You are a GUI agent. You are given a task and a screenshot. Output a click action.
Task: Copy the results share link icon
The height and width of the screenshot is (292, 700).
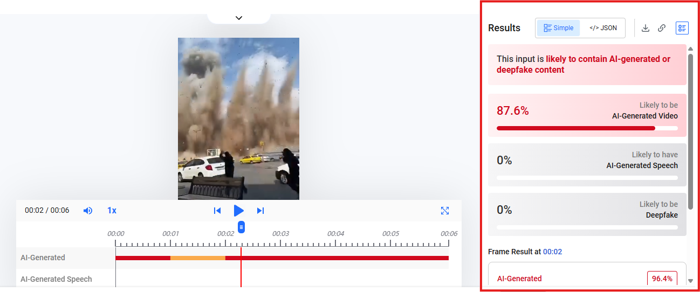click(x=662, y=28)
